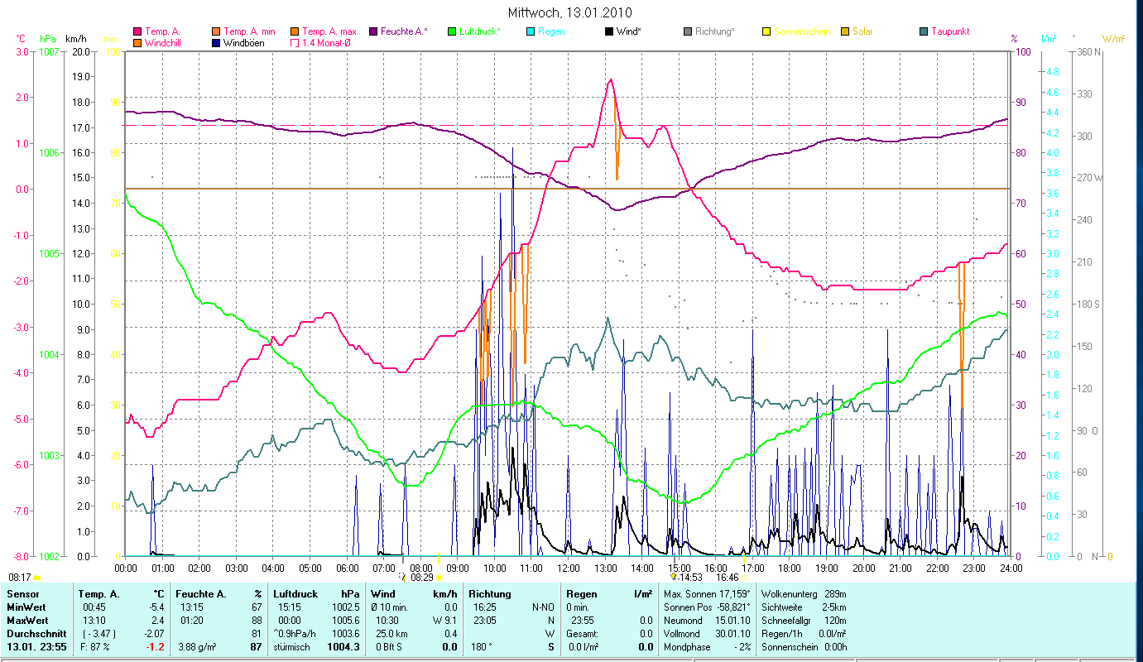
Task: Click the Sonnenschein 0:00h entry
Action: click(x=804, y=647)
